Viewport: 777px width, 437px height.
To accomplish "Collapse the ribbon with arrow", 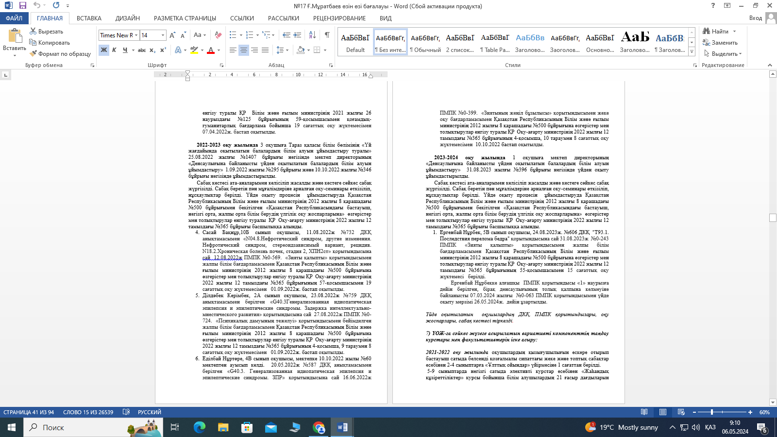I will [x=770, y=65].
